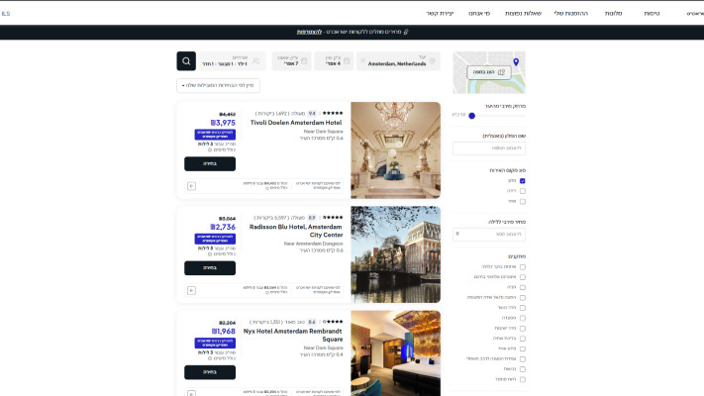Viewport: 704px width, 396px height.
Task: Enable the free wireless internet amenity checkbox
Action: pyautogui.click(x=522, y=277)
